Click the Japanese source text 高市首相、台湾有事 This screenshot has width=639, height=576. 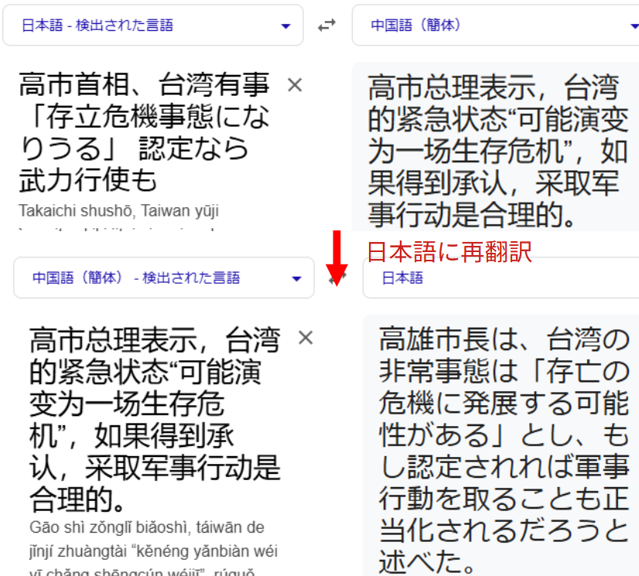coord(144,84)
